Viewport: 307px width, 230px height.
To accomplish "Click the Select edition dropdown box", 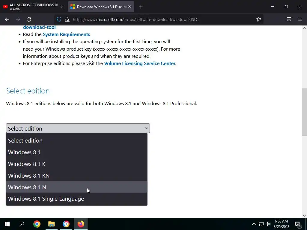I will tap(78, 128).
